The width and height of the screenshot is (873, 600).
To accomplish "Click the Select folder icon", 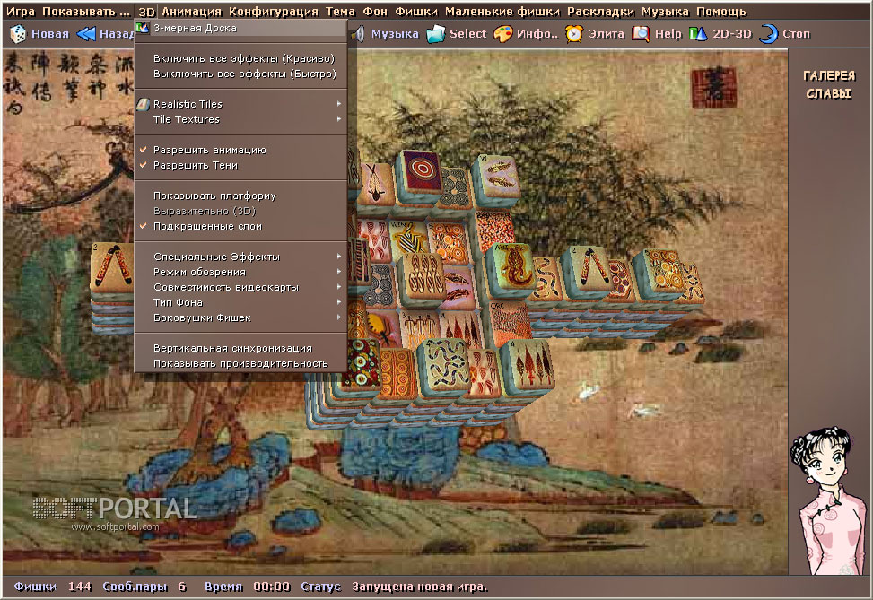I will pyautogui.click(x=435, y=34).
